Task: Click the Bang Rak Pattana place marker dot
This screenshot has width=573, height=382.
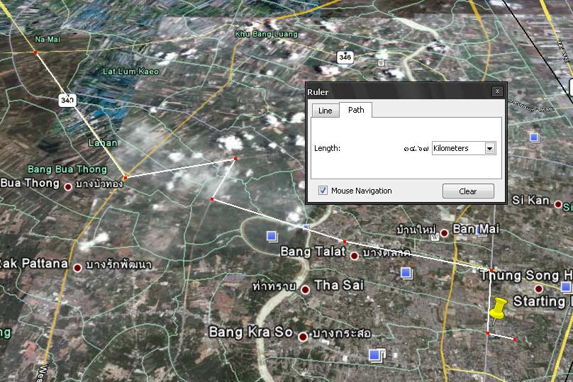Action: 77,267
